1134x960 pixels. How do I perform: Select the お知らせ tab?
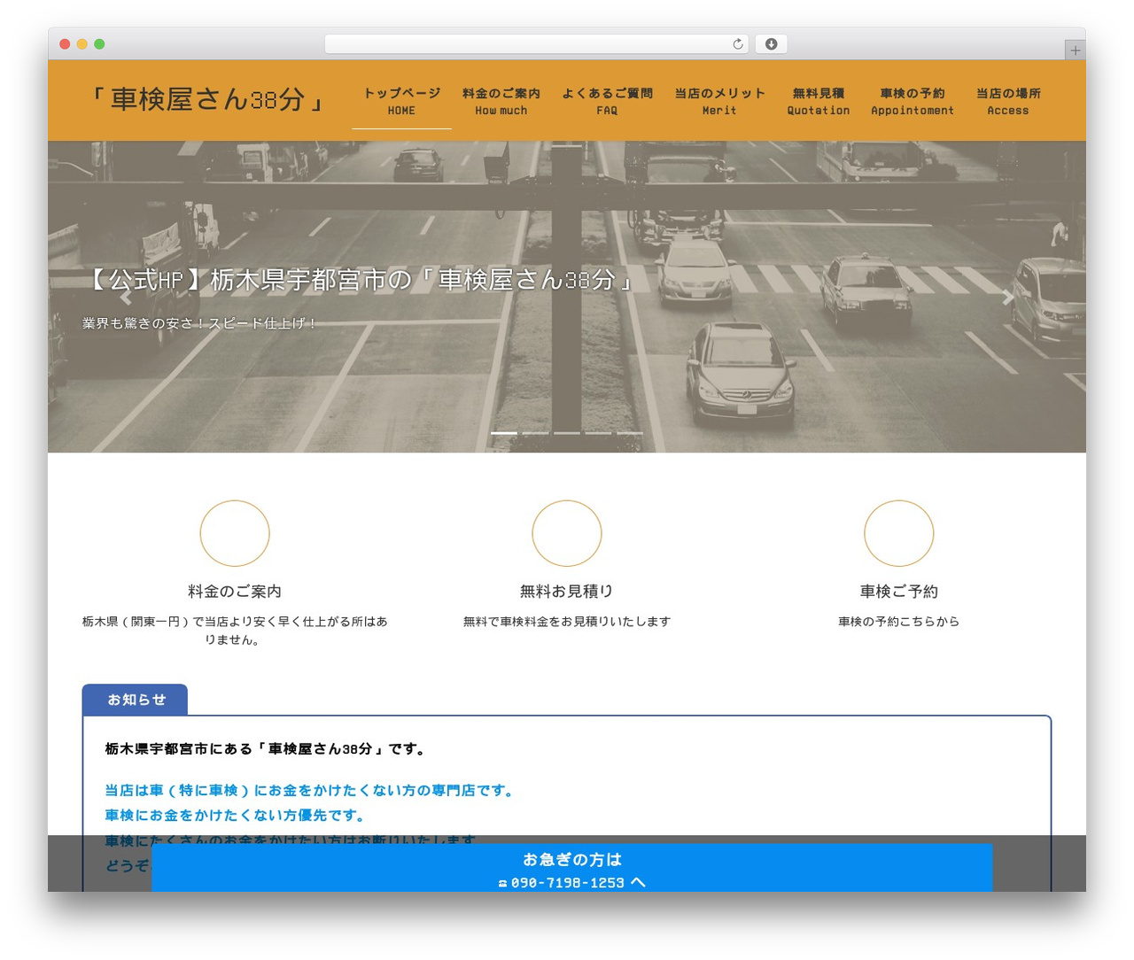[135, 700]
